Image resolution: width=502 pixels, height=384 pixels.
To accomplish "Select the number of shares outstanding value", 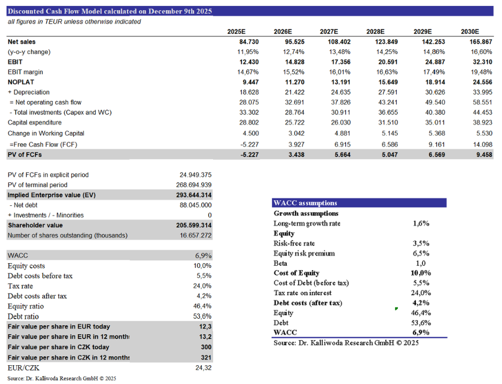I will [196, 236].
